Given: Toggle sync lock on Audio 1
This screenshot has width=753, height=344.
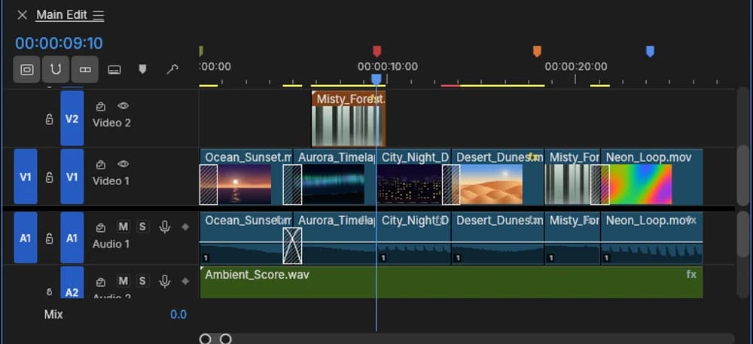Looking at the screenshot, I should coord(100,227).
